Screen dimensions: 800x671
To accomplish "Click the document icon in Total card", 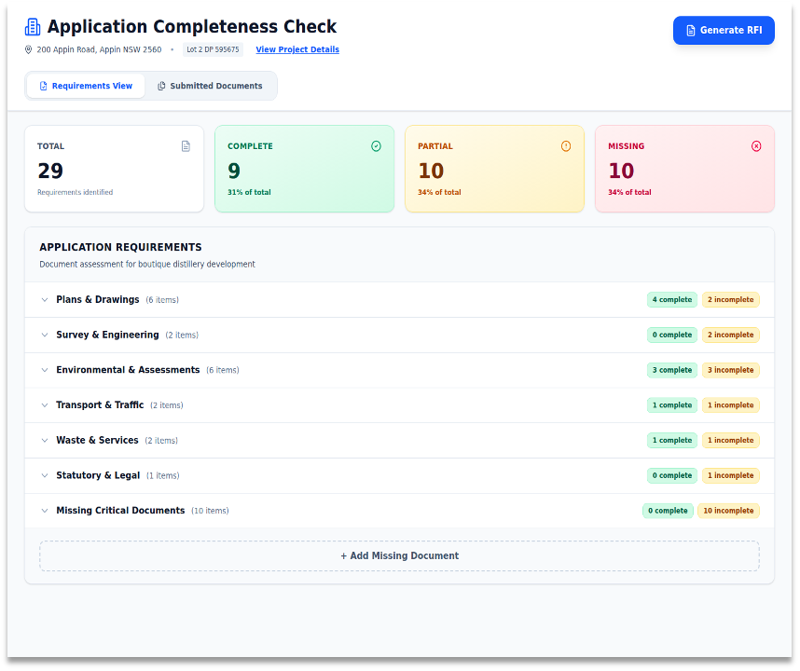I will point(186,146).
